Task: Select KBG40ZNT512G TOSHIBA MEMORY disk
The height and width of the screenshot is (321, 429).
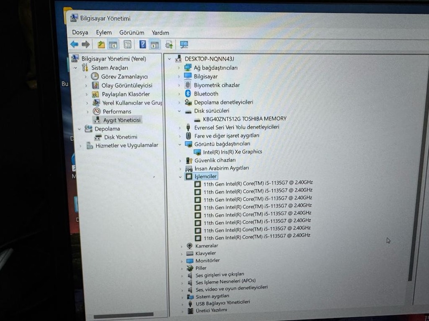Action: click(245, 118)
